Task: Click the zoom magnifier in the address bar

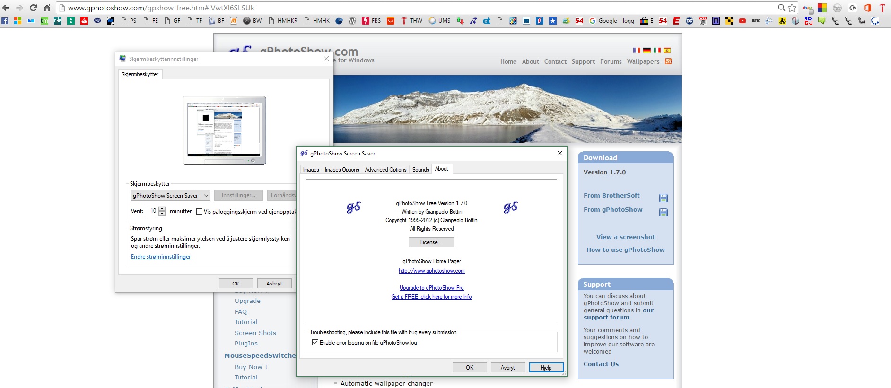Action: 782,8
